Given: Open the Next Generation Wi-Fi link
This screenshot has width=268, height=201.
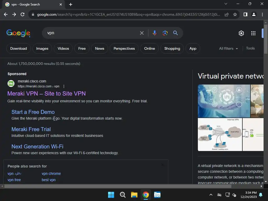Looking at the screenshot, I should [37, 147].
